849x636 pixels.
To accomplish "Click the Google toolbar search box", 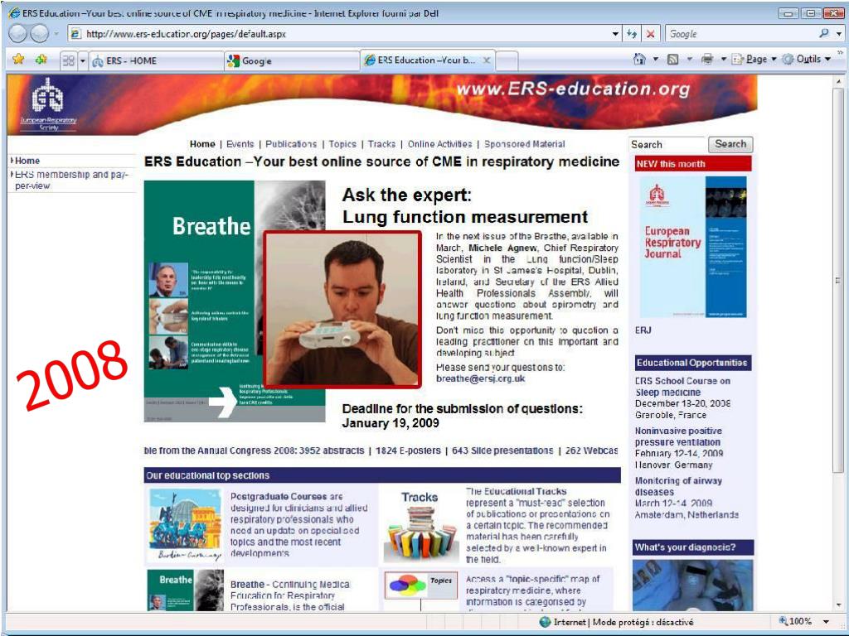I will [740, 33].
